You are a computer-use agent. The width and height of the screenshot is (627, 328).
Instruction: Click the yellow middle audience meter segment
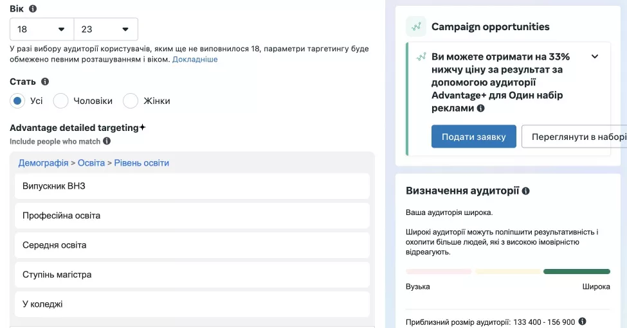pyautogui.click(x=508, y=272)
